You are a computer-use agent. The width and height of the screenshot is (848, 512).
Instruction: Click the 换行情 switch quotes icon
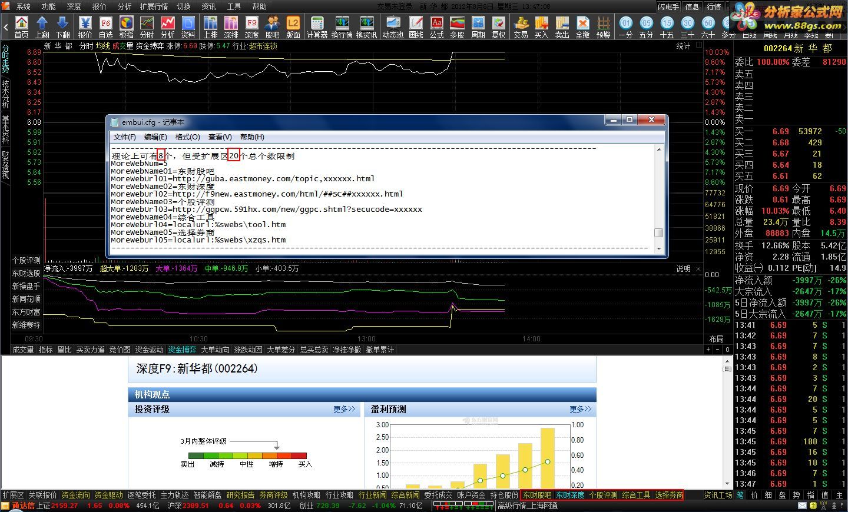click(342, 27)
